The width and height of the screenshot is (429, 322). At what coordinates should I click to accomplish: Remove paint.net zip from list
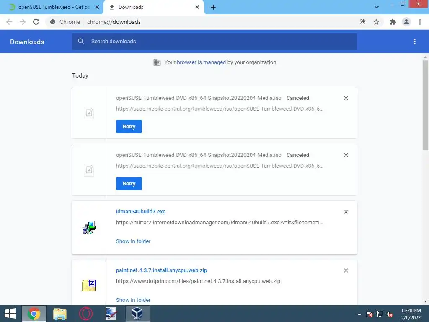click(346, 270)
